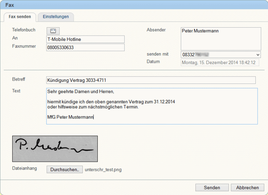Click into the Faxnummer input field
Viewport: 268px width, 195px height.
click(x=85, y=48)
